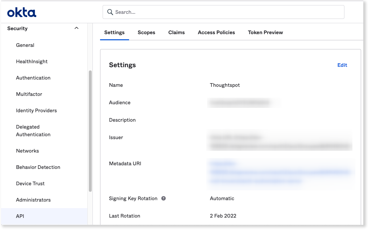Switch to the Scopes tab
This screenshot has width=368, height=231.
coord(146,32)
